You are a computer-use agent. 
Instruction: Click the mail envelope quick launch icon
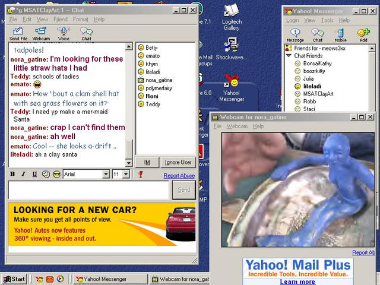tap(50, 279)
